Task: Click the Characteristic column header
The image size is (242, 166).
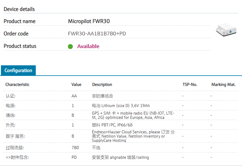Action: click(x=17, y=85)
